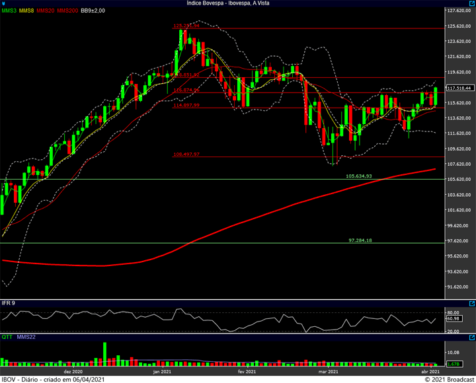Image resolution: width=476 pixels, height=383 pixels.
Task: Open the IFR 9 indicator panel label
Action: pos(9,303)
